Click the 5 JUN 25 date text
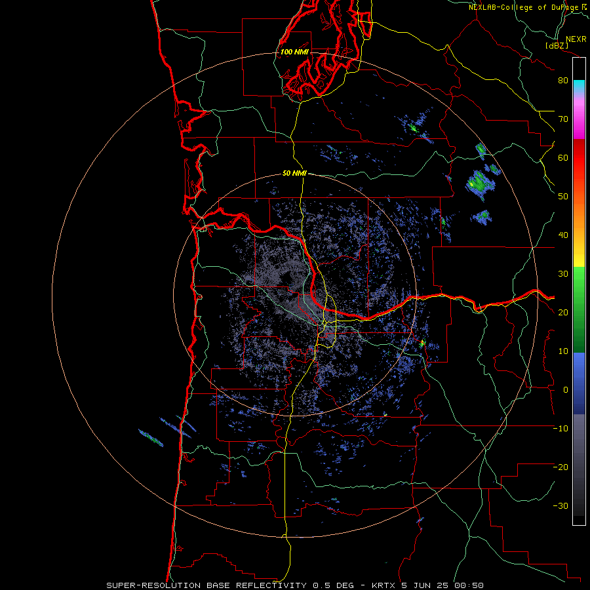 coord(425,585)
